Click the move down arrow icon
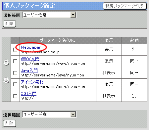Viewport: 149px width, 130px height. click(6, 80)
